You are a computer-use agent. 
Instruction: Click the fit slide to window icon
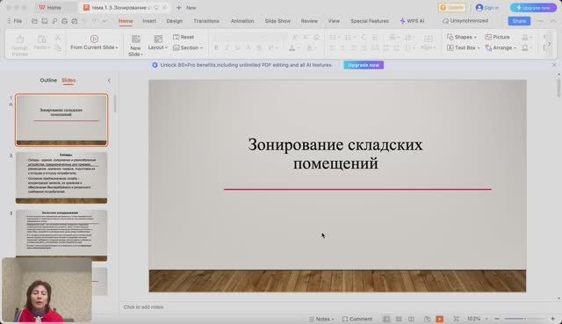pyautogui.click(x=456, y=319)
